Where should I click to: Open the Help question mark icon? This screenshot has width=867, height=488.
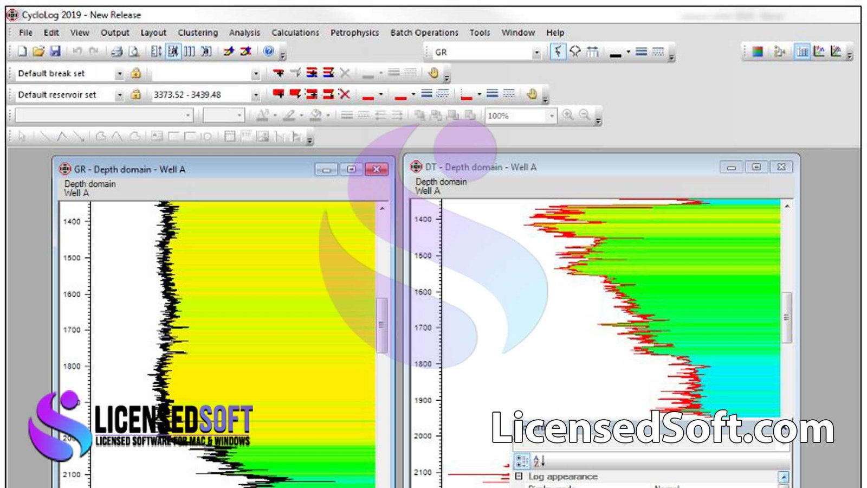coord(269,51)
